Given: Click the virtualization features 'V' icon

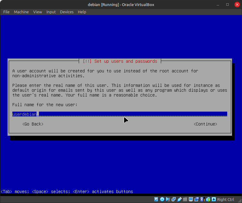Looking at the screenshot, I should pyautogui.click(x=202, y=199).
